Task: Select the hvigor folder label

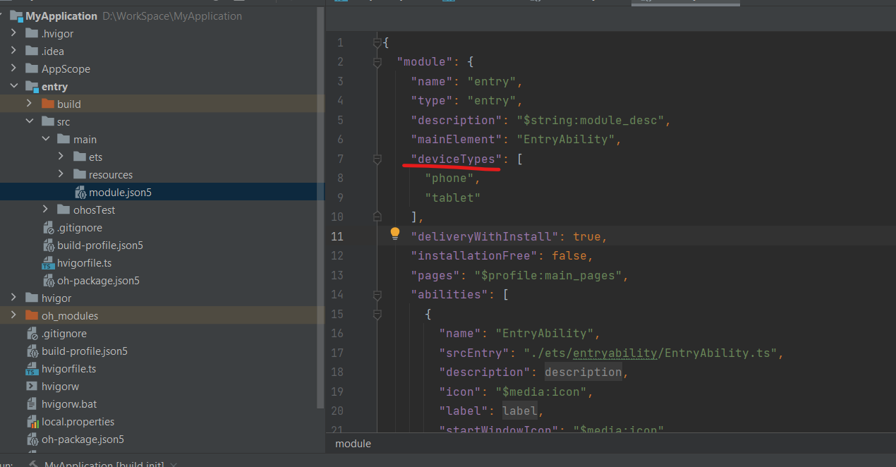Action: coord(56,298)
